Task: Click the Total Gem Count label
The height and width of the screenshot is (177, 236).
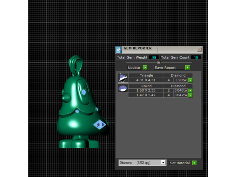Action: coord(175,58)
